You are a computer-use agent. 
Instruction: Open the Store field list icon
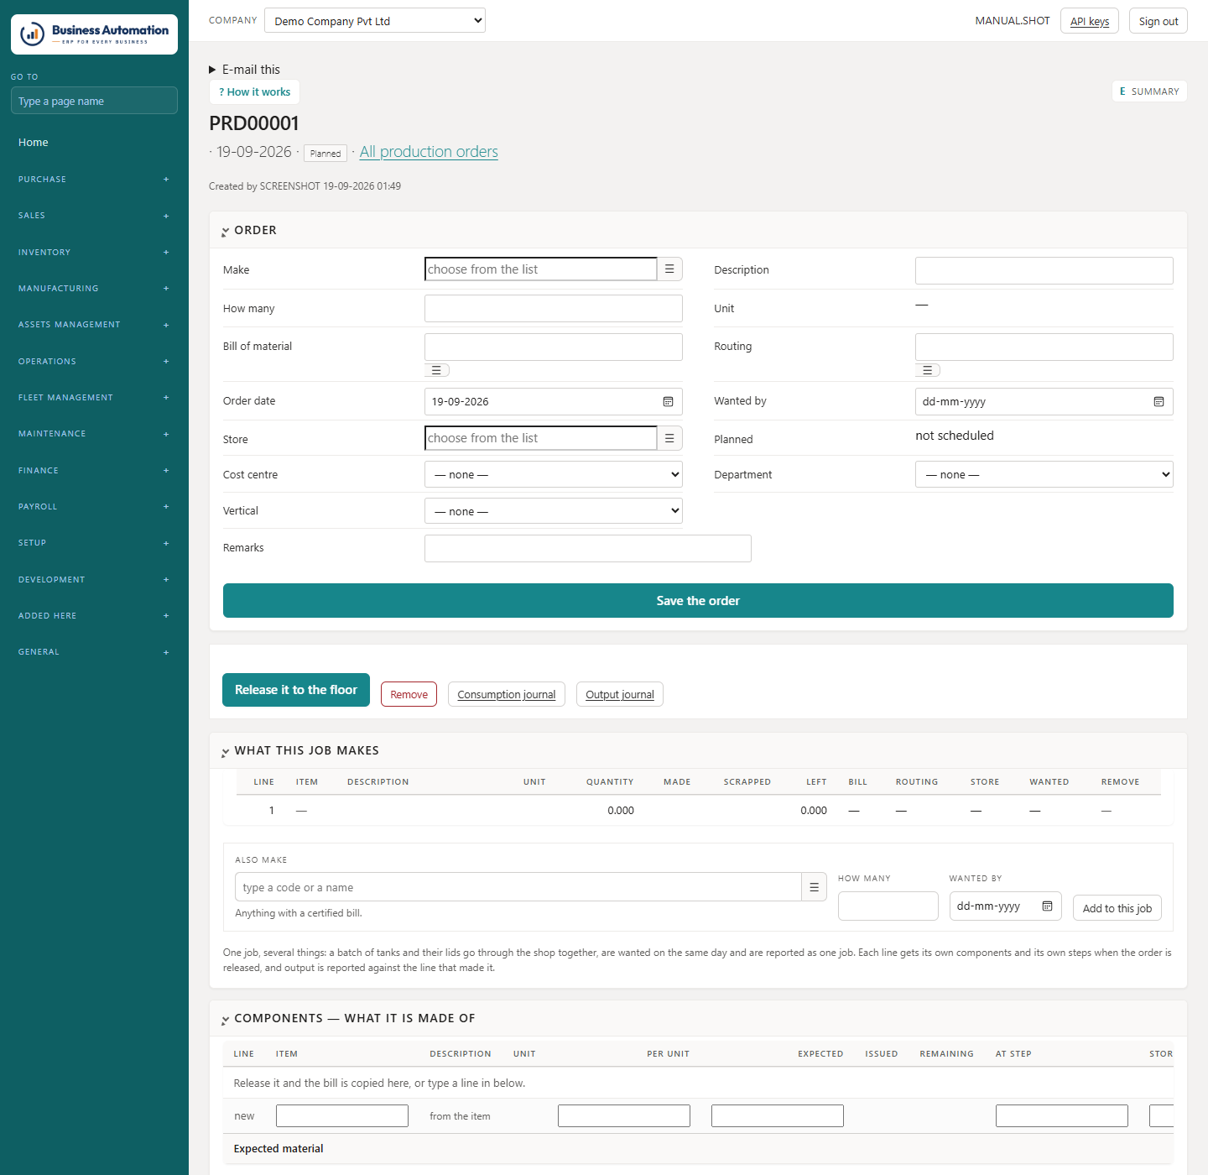669,438
